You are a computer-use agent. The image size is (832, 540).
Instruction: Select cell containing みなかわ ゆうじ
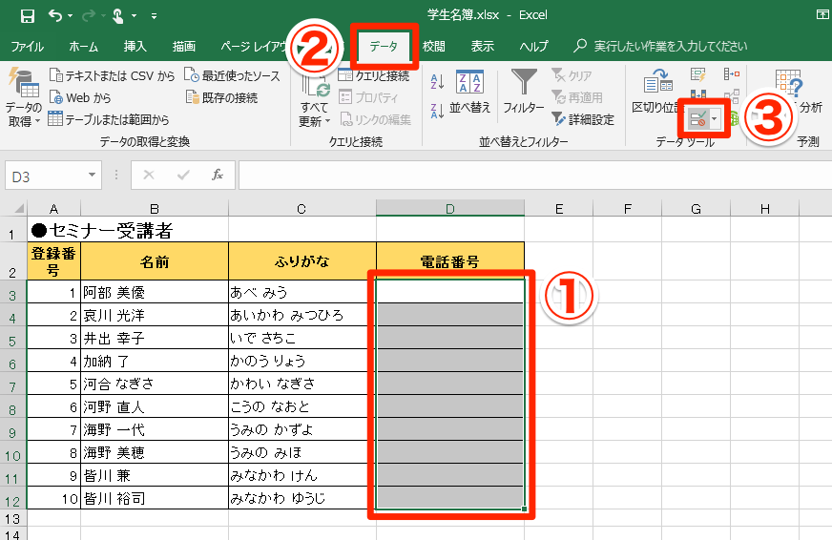click(x=302, y=498)
